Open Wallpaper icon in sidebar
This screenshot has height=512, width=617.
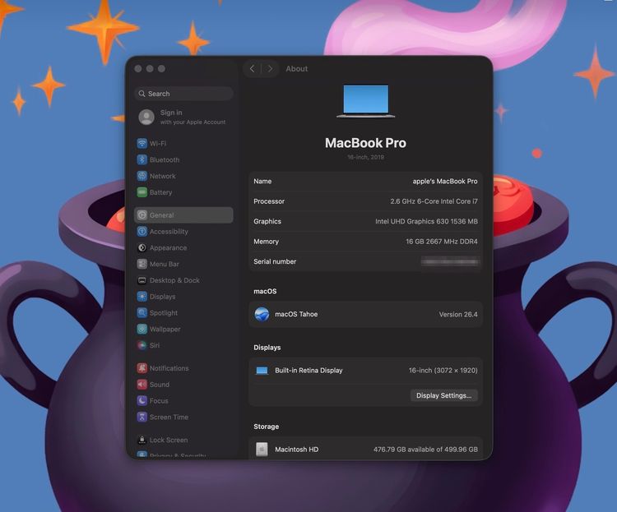142,329
